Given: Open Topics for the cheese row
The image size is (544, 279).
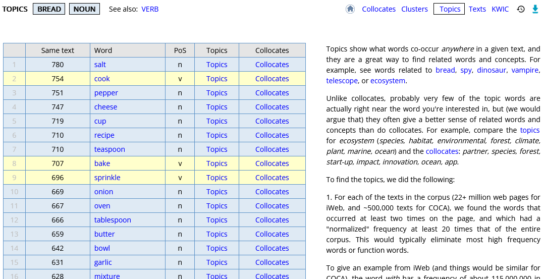Looking at the screenshot, I should pos(217,107).
